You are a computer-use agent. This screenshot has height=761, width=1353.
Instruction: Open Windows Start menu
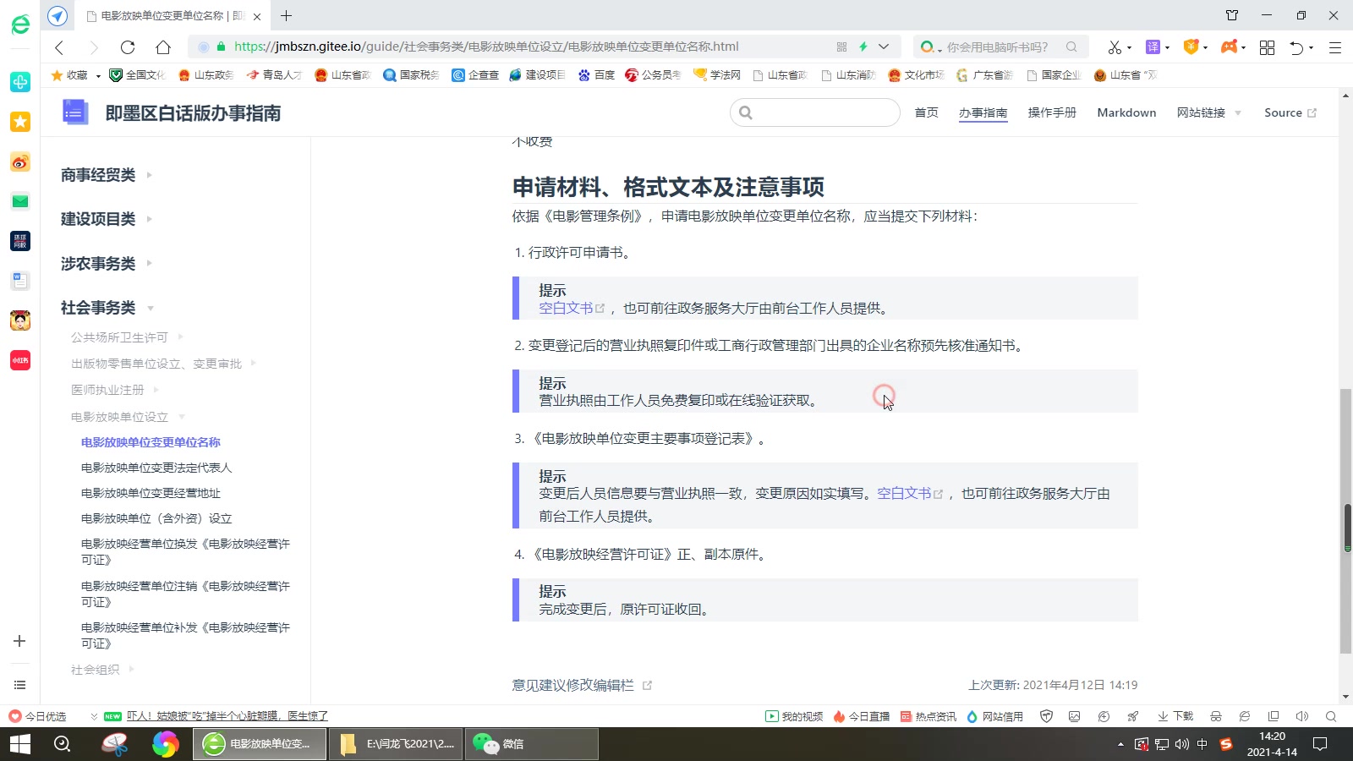point(19,744)
